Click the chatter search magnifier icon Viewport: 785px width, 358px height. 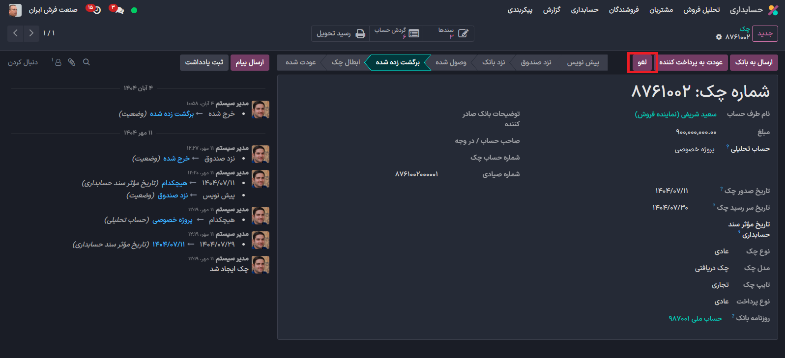click(x=87, y=62)
